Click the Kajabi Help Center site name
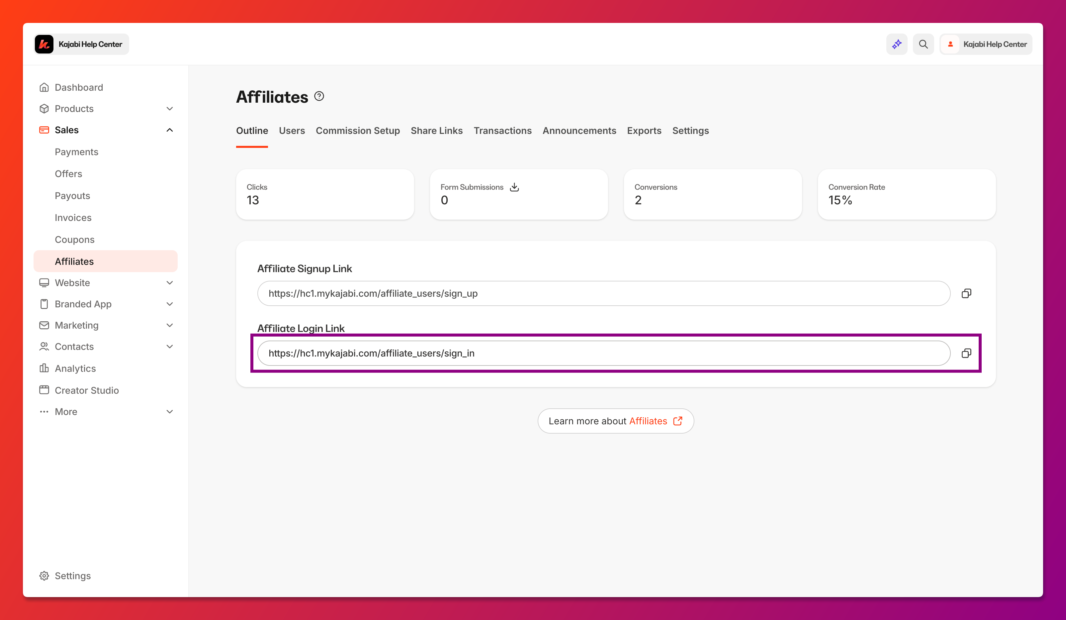 point(90,44)
